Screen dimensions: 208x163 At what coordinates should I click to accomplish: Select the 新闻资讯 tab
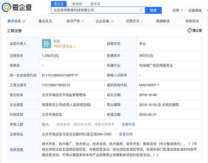192,21
